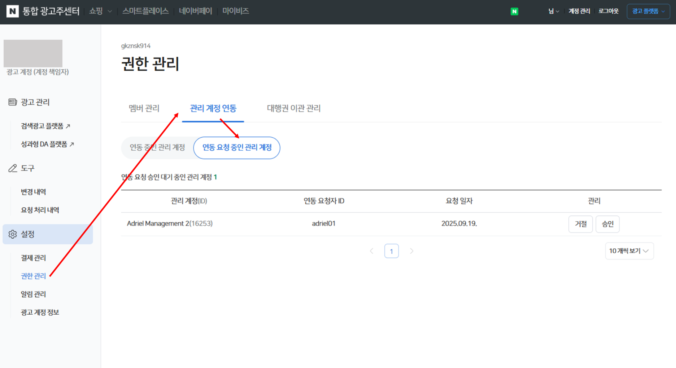This screenshot has width=676, height=368.
Task: Open 검색광고 플랫폼 external link
Action: coord(45,126)
